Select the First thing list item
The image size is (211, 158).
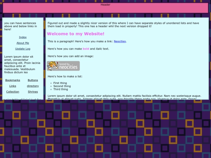(x=60, y=83)
